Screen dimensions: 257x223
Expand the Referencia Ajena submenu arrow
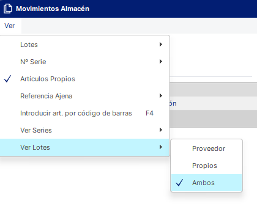click(x=161, y=96)
